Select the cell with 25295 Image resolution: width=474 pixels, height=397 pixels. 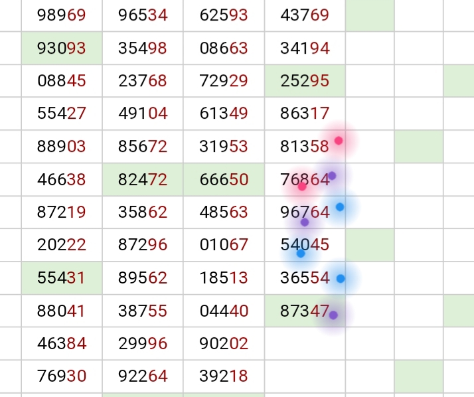(305, 81)
